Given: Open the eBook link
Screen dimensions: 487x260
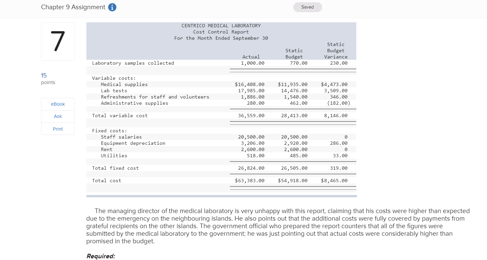Looking at the screenshot, I should [x=58, y=104].
